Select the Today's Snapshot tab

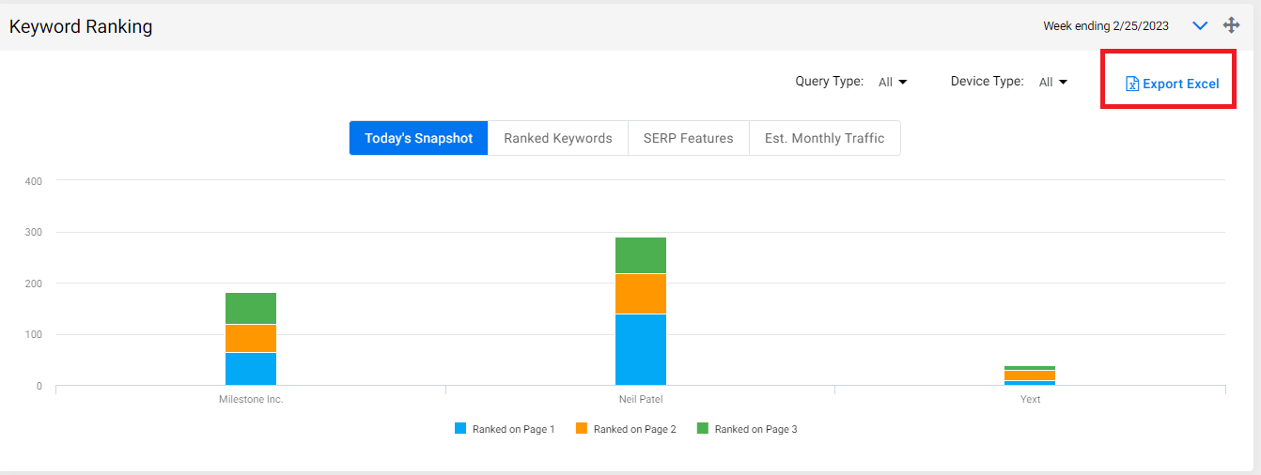tap(419, 138)
